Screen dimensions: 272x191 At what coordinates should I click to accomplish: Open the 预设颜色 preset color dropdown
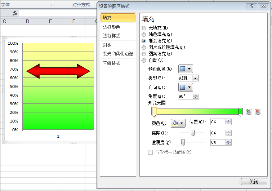[186, 69]
